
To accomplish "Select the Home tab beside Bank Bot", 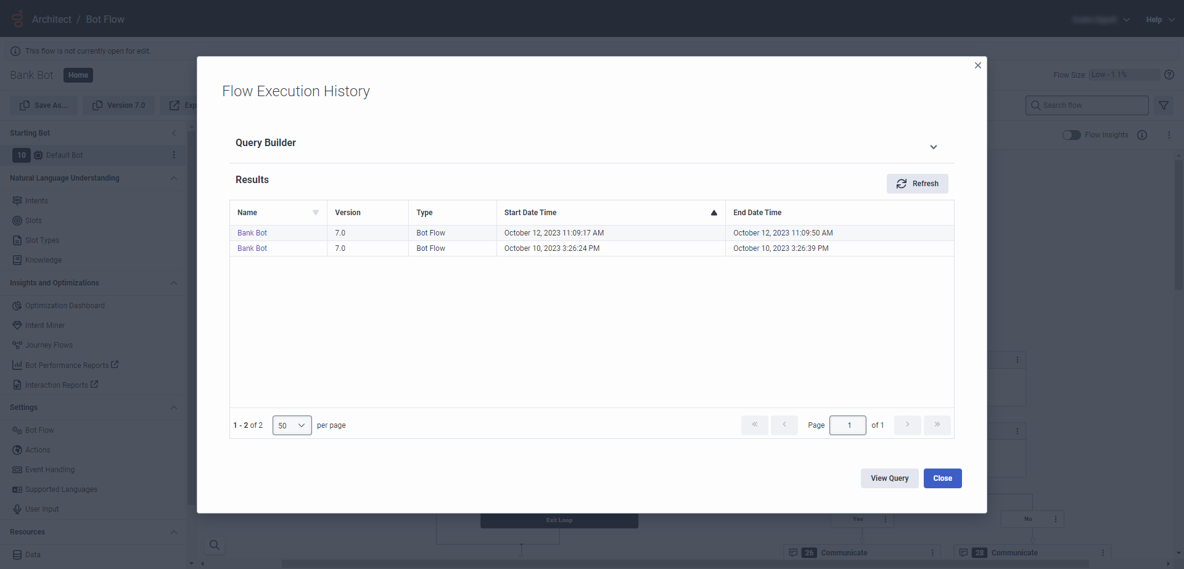I will pyautogui.click(x=78, y=75).
